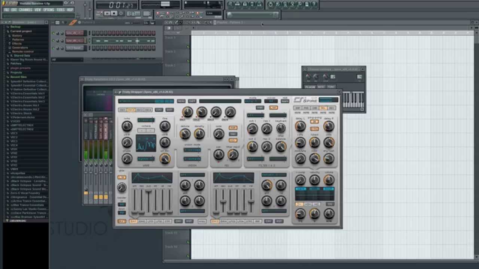The height and width of the screenshot is (269, 479).
Task: Click the Spire oscillator fine knob
Action: coord(165,126)
